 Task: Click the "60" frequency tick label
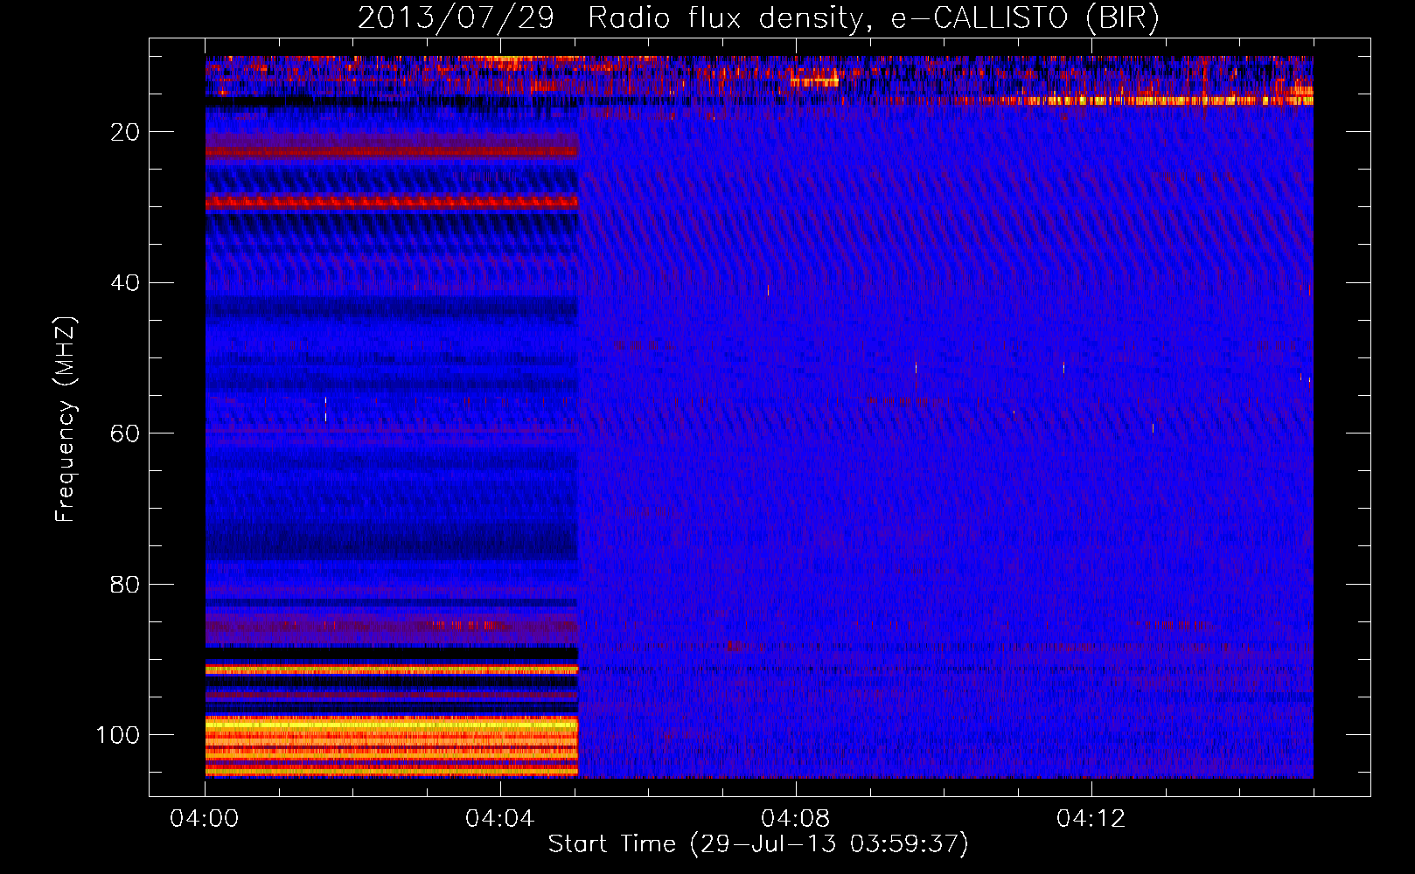(125, 434)
